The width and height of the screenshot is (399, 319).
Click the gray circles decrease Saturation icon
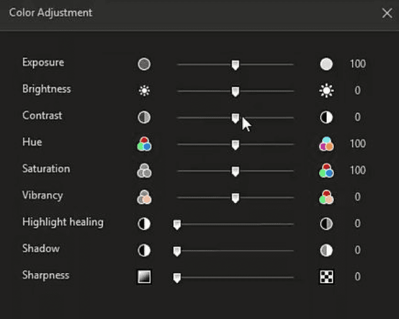[x=145, y=171]
